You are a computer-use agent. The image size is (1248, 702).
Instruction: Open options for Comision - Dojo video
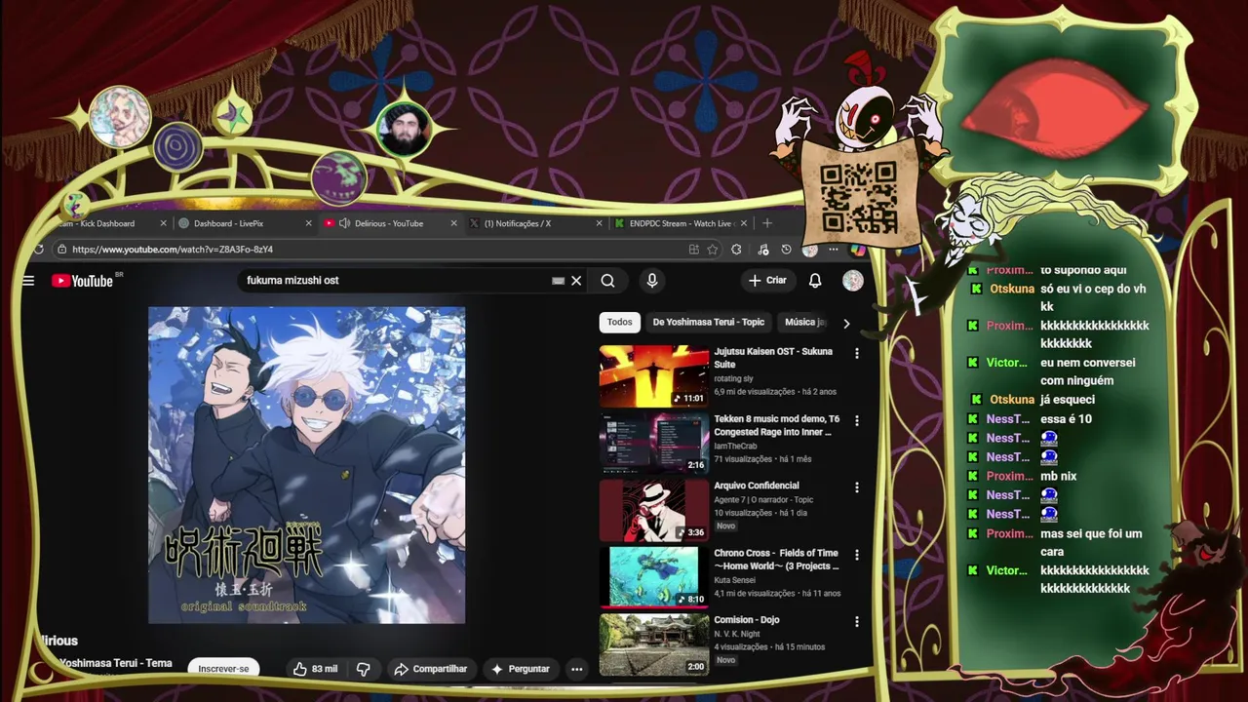pyautogui.click(x=857, y=621)
